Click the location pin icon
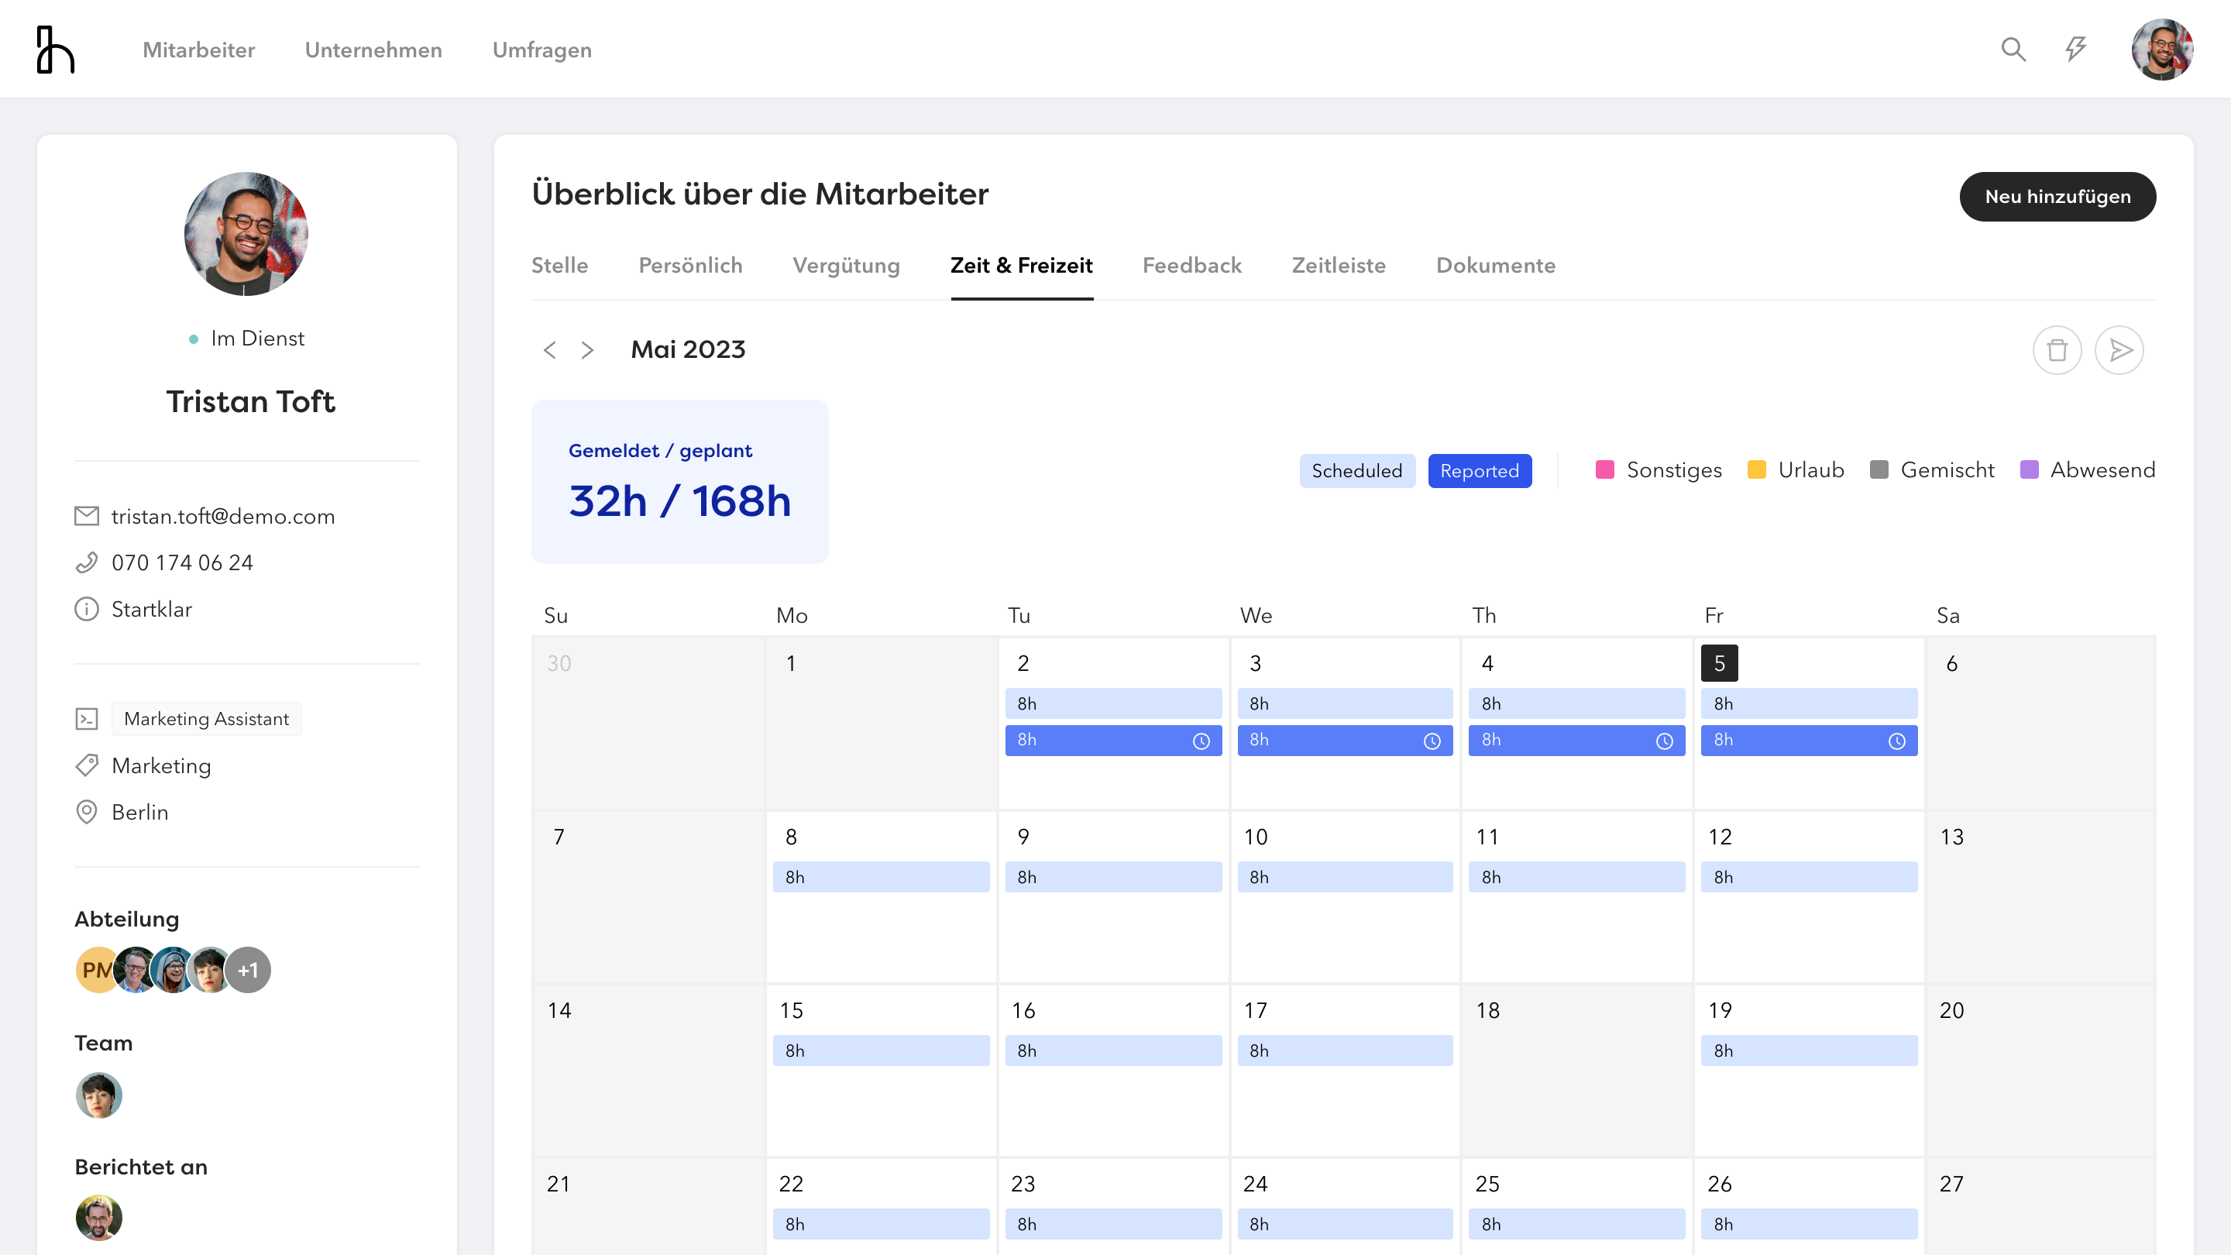Image resolution: width=2231 pixels, height=1255 pixels. (x=87, y=812)
